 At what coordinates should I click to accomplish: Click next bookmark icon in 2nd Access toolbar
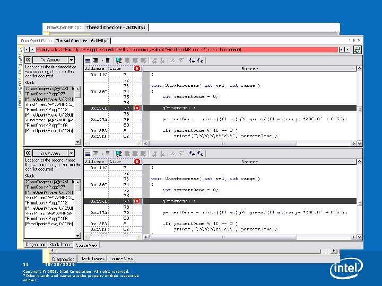pos(127,154)
